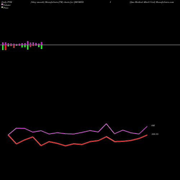Select the Volume legend label
180x180 pixels.
(7, 5)
